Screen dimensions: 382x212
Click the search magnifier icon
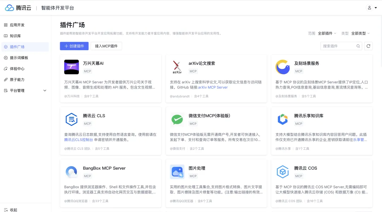(358, 46)
